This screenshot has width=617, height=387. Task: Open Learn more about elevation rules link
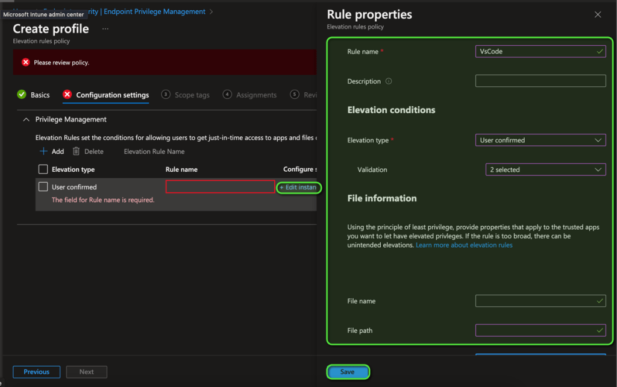[x=464, y=245]
